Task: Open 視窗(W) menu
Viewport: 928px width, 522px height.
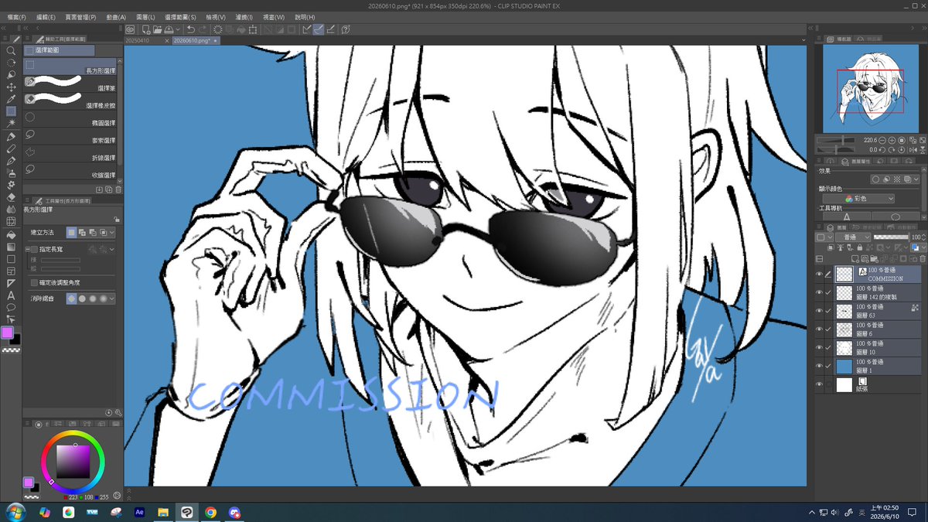Action: 274,16
